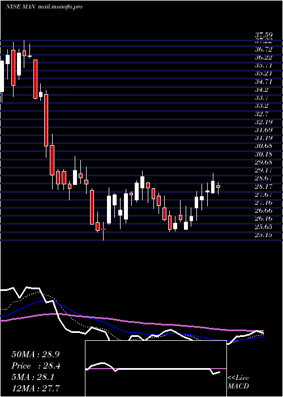283x397 pixels.
Task: Click the 35.71 price axis label
Action: click(264, 66)
